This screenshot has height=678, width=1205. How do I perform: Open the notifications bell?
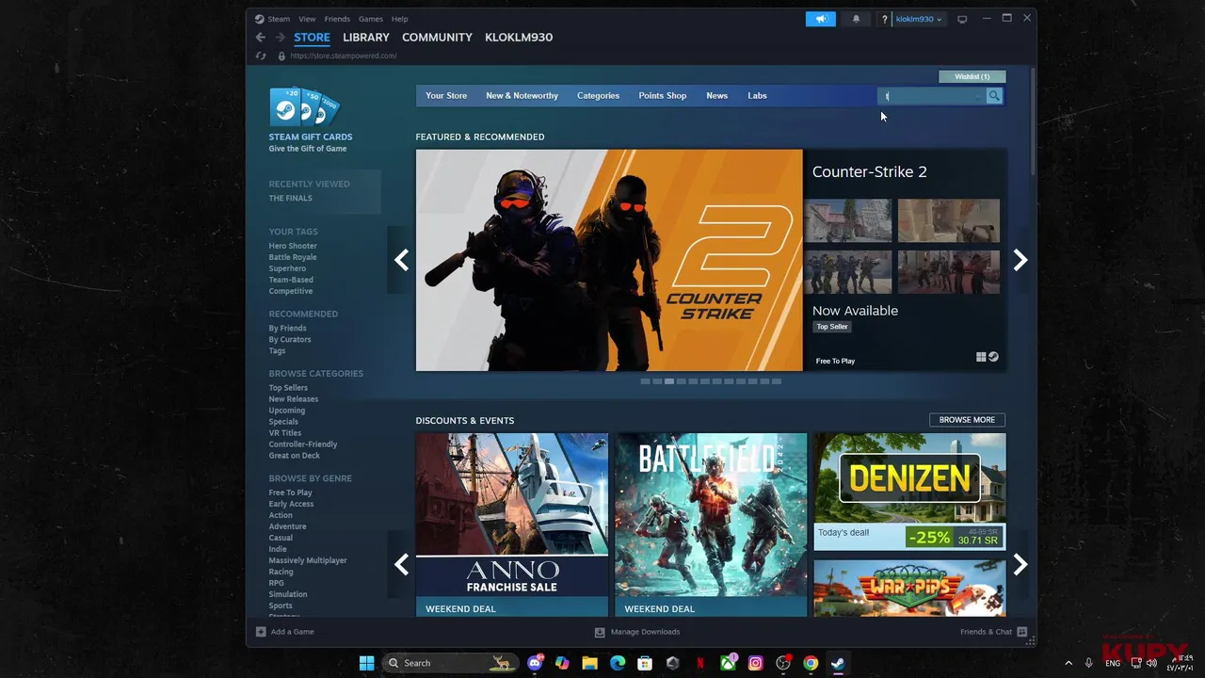[x=856, y=19]
